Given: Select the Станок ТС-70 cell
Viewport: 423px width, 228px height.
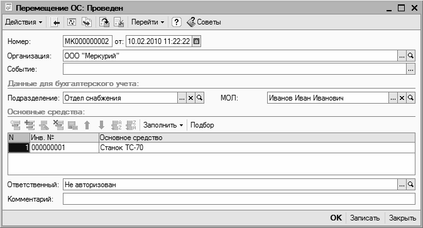Looking at the screenshot, I should tap(257, 148).
